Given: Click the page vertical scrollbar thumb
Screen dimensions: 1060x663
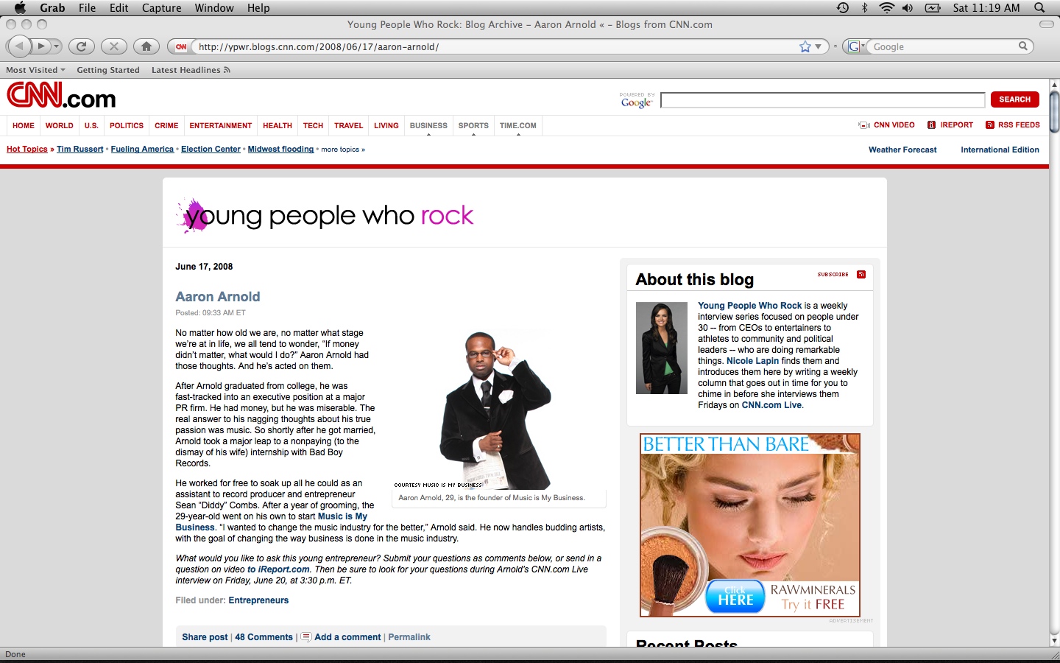Looking at the screenshot, I should (x=1054, y=110).
